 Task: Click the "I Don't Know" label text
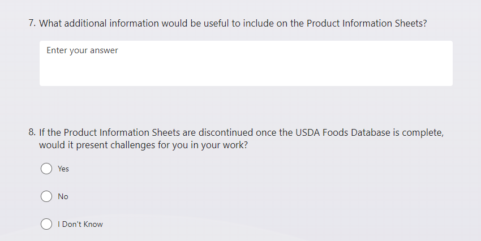[x=80, y=224]
